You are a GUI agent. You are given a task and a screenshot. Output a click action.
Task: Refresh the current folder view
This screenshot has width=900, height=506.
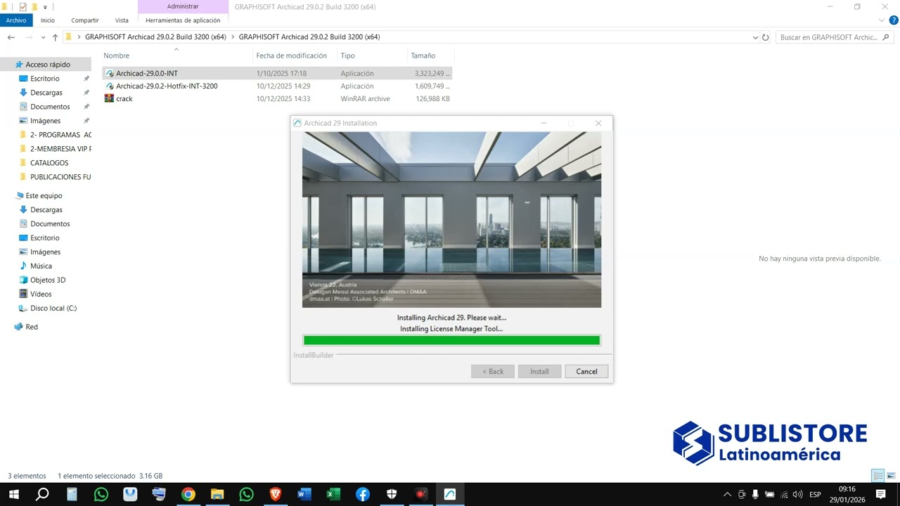(x=766, y=37)
